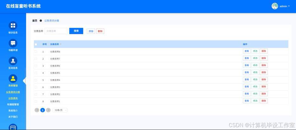Delete the 分类名称7 row
This screenshot has height=130, width=296.
pos(264,58)
